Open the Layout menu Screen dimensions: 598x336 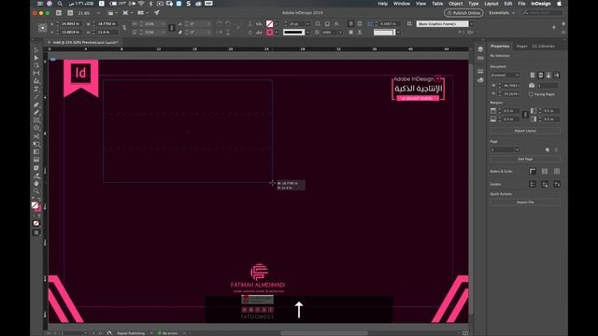tap(491, 4)
